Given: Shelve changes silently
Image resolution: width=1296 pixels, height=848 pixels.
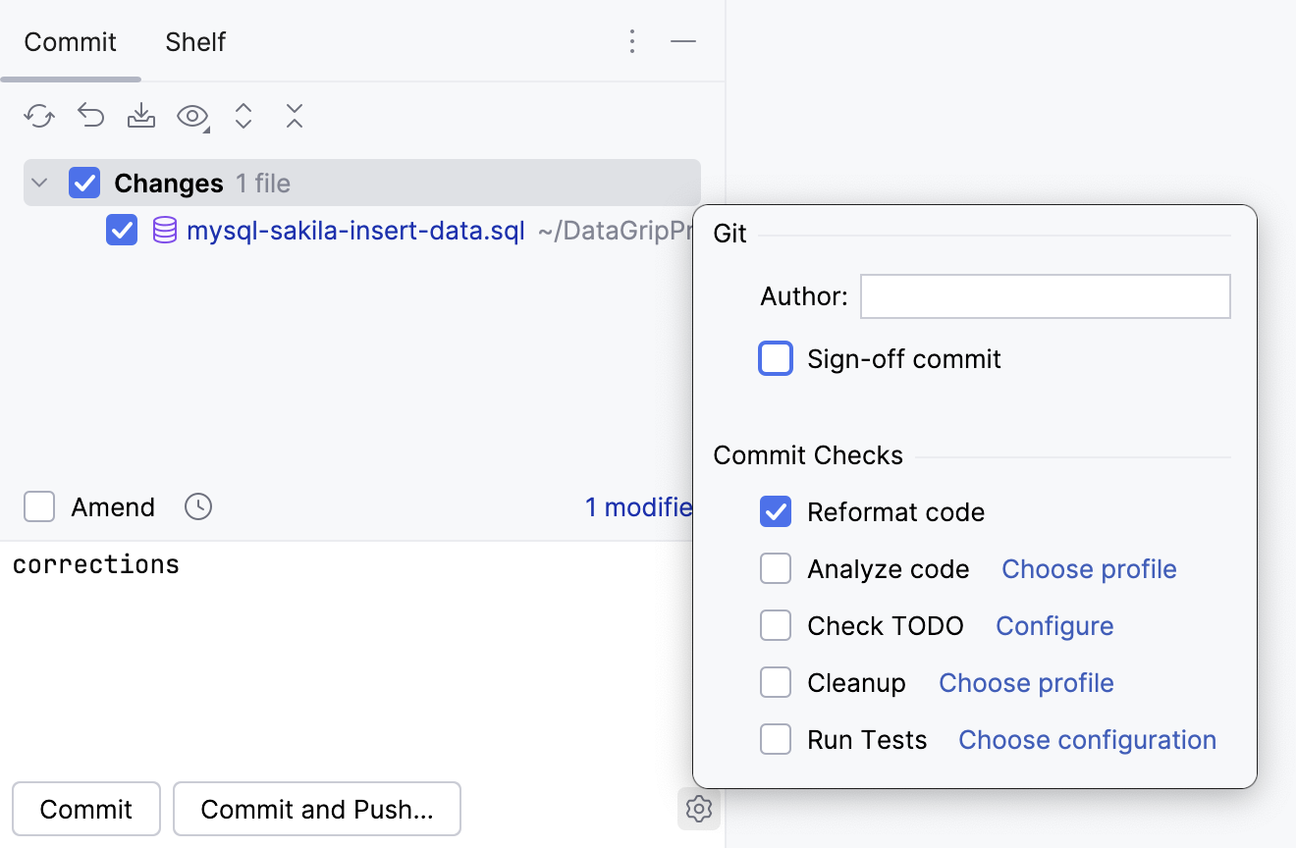Looking at the screenshot, I should [141, 116].
